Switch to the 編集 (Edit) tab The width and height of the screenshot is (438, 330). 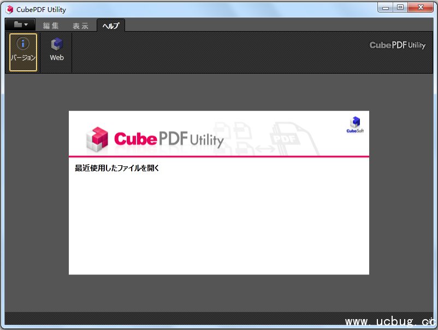51,25
